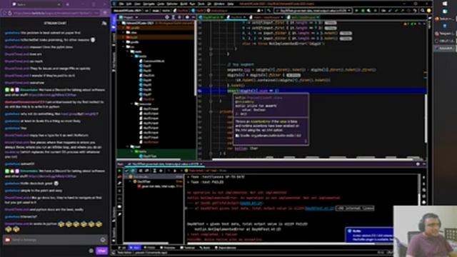Switch to Terminal tool window tab
This screenshot has width=457, height=257.
pyautogui.click(x=188, y=248)
